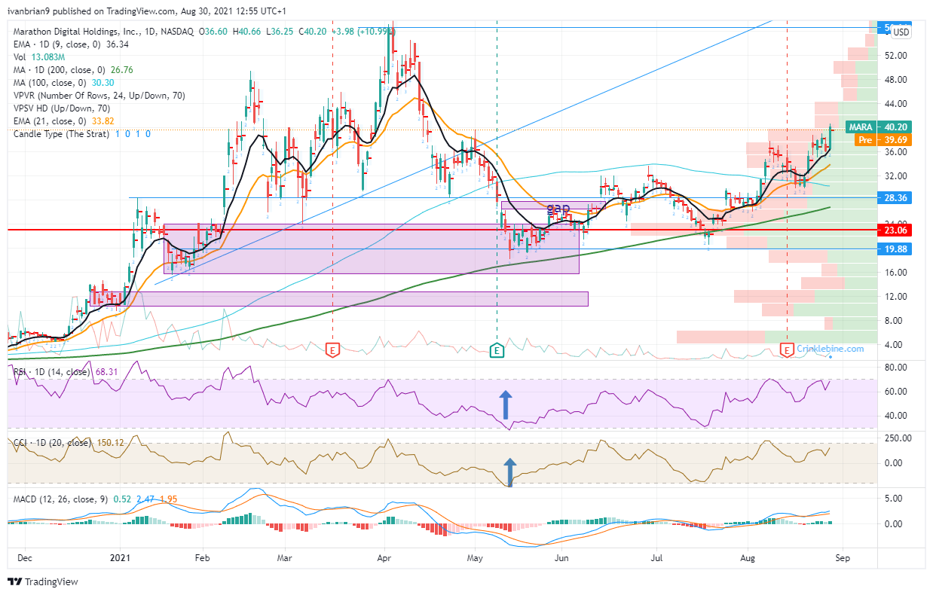Select the EMA (21, close, 0) legend
The width and height of the screenshot is (933, 595).
tap(64, 121)
